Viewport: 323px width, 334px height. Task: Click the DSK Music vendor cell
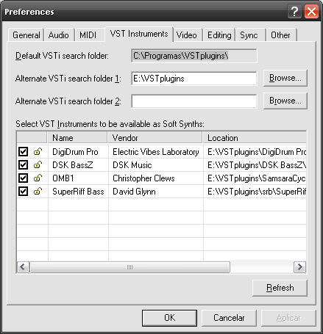tap(156, 165)
